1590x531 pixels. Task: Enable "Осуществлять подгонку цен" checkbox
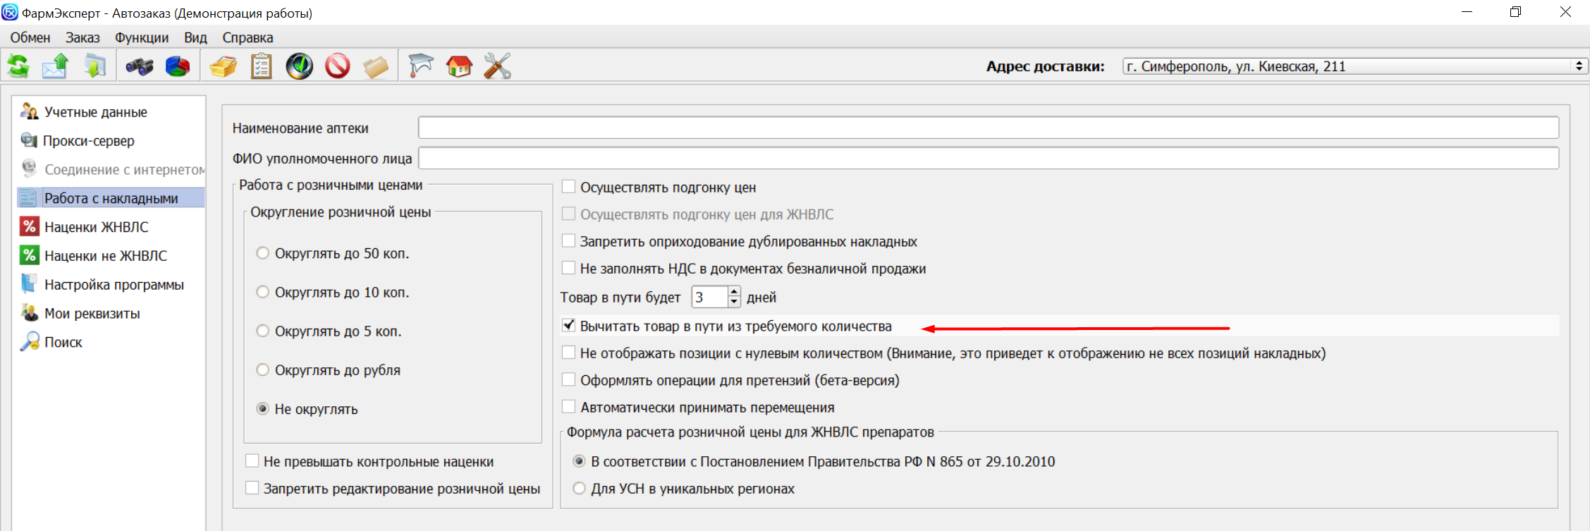tap(568, 187)
